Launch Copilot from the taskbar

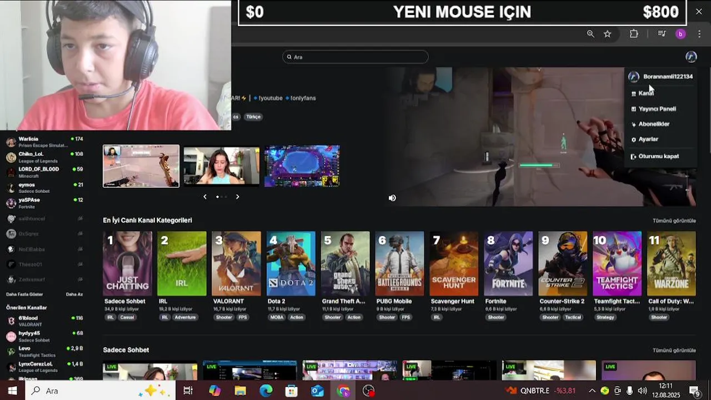click(214, 391)
